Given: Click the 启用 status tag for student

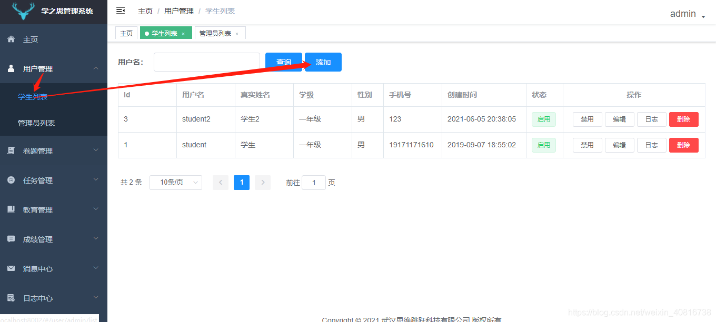Looking at the screenshot, I should 544,145.
